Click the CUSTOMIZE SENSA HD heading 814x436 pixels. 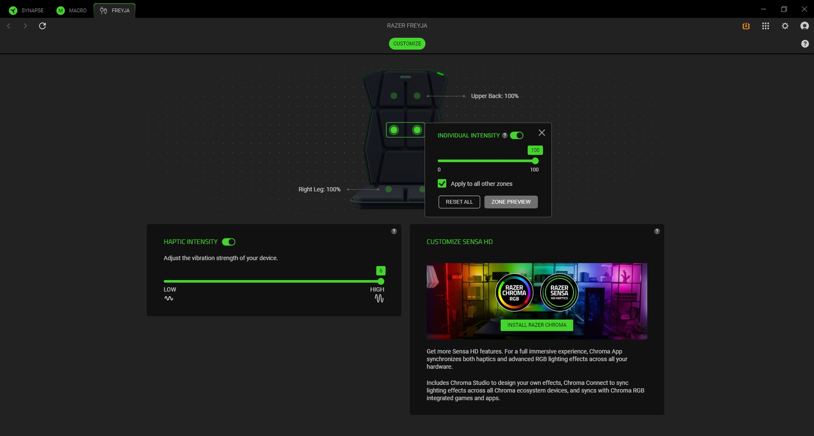[459, 242]
